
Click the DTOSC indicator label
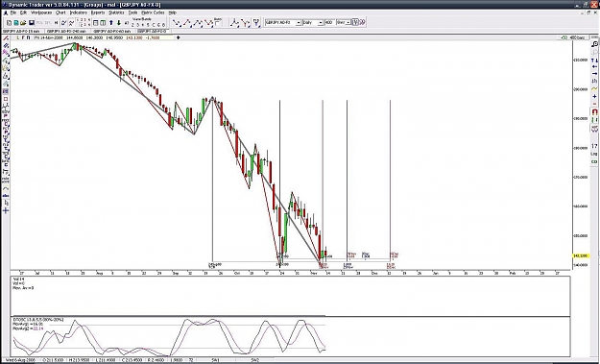click(x=37, y=319)
